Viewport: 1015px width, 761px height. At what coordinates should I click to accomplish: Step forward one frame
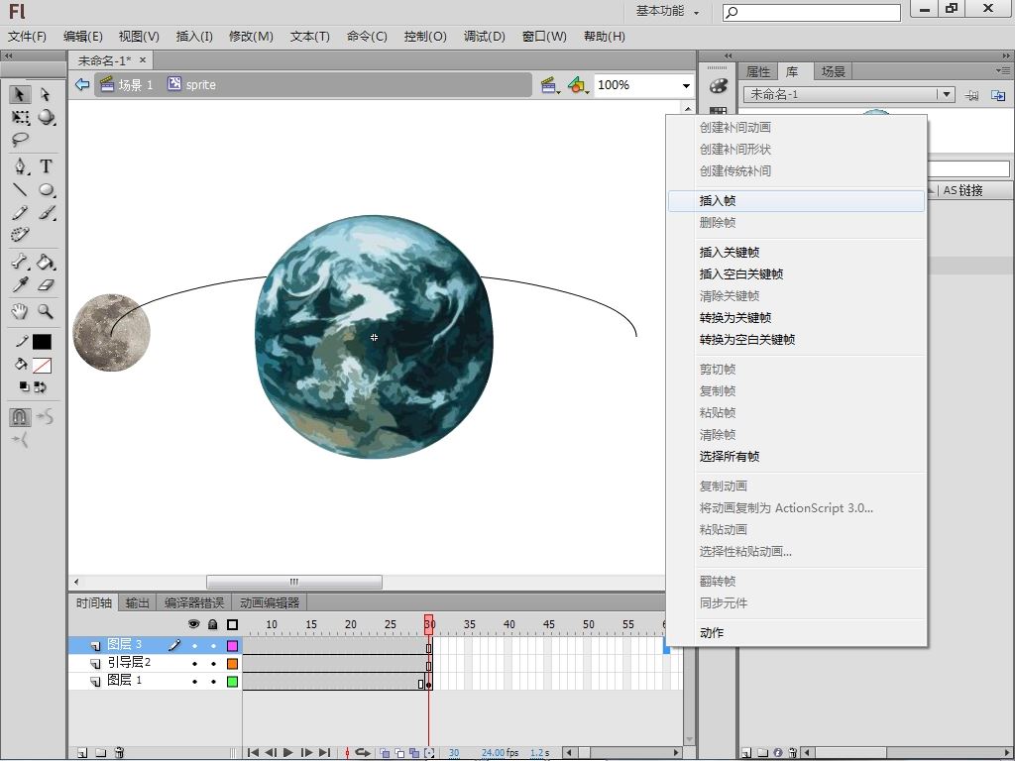click(307, 753)
